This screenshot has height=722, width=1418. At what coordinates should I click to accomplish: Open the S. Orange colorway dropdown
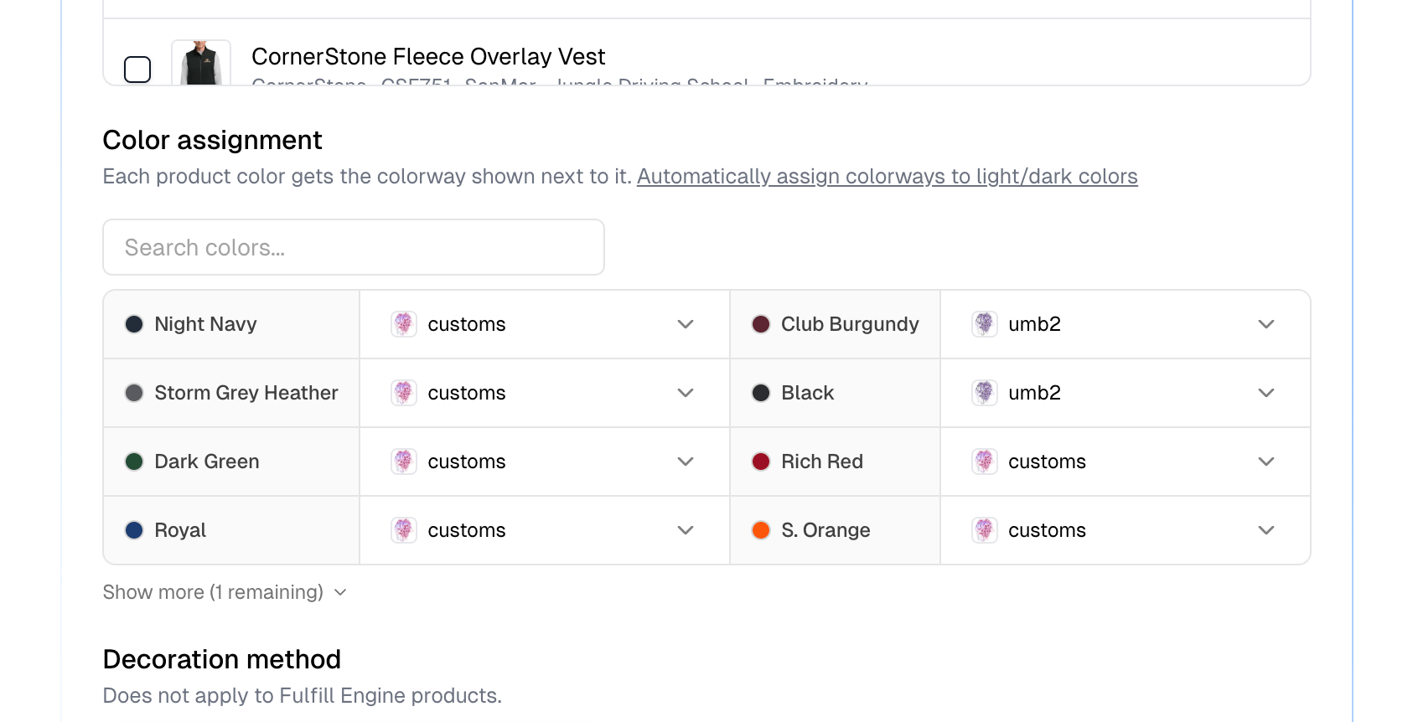click(x=1126, y=530)
